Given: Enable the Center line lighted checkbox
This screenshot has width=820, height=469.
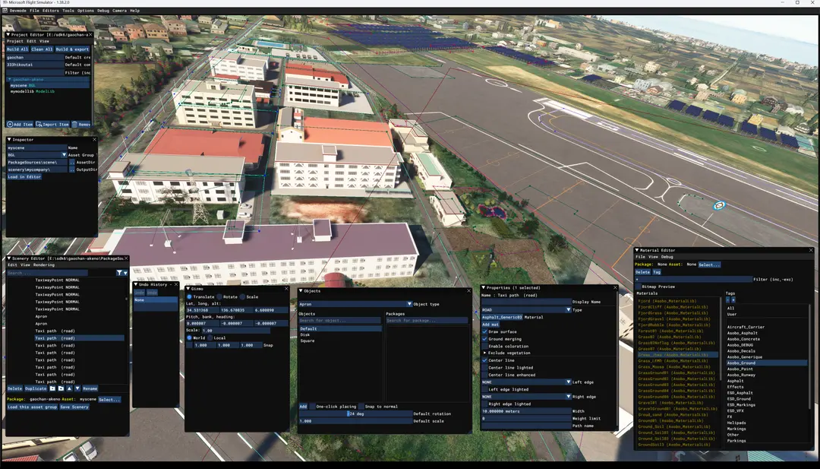Looking at the screenshot, I should [484, 367].
